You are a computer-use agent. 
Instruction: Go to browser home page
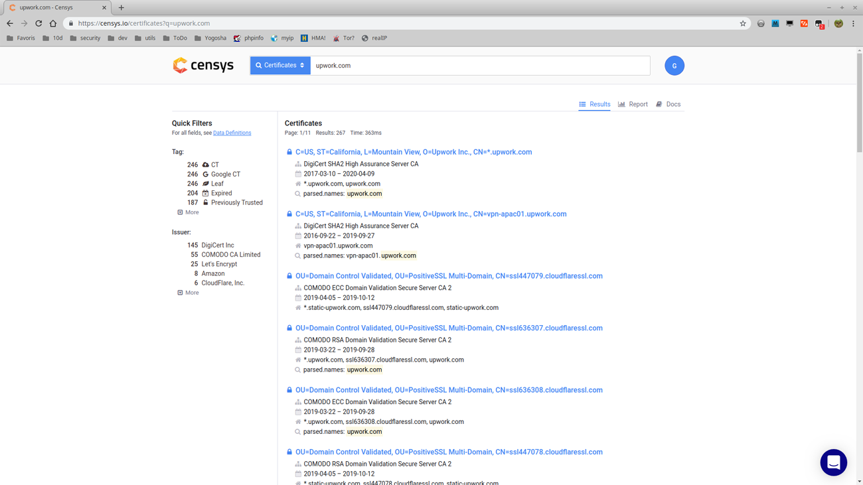(x=53, y=23)
